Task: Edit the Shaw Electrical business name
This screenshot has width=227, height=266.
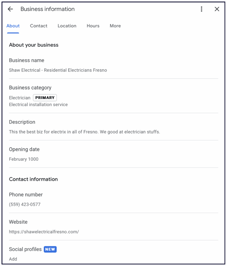Action: tap(58, 70)
